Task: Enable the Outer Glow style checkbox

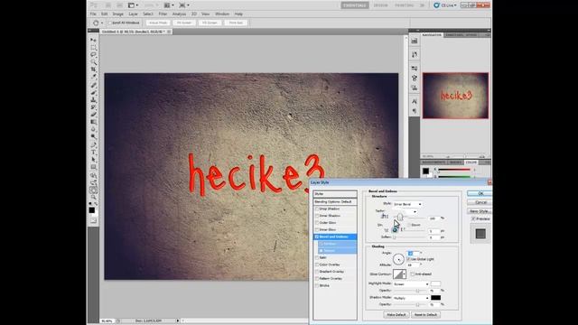Action: click(317, 223)
